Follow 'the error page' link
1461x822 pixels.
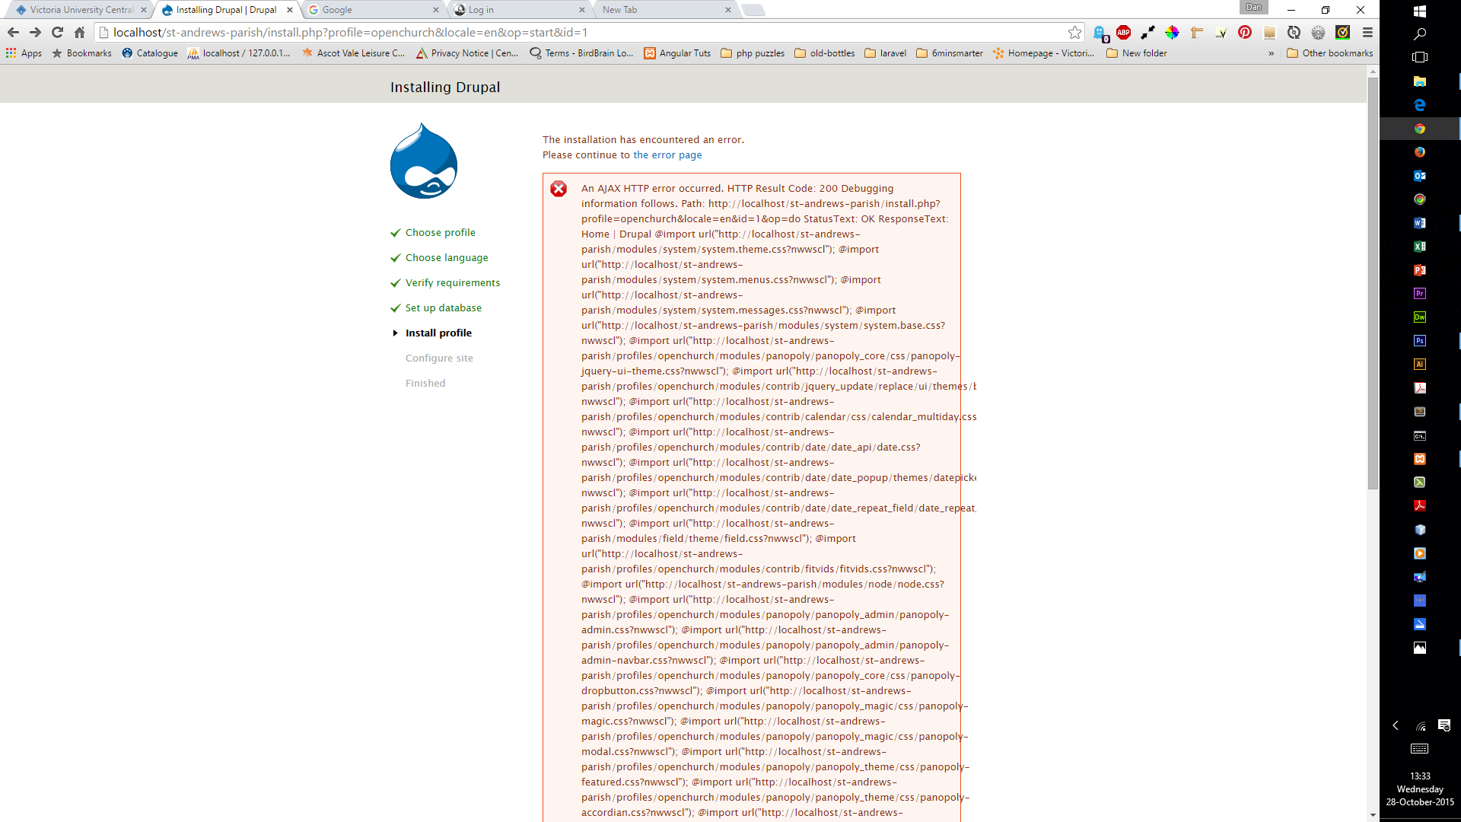tap(667, 155)
